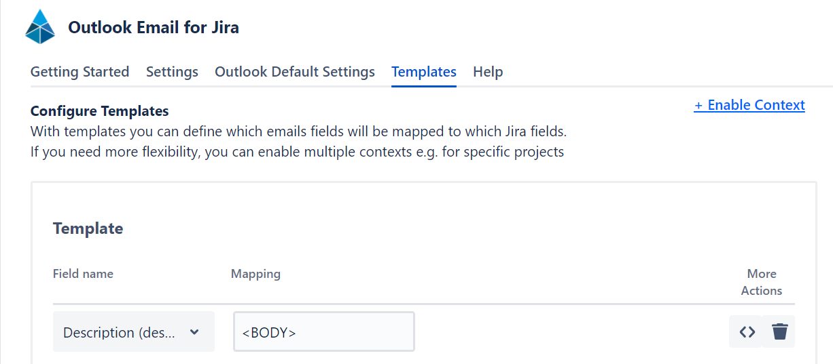
Task: Delete the Description field mapping row
Action: point(779,332)
